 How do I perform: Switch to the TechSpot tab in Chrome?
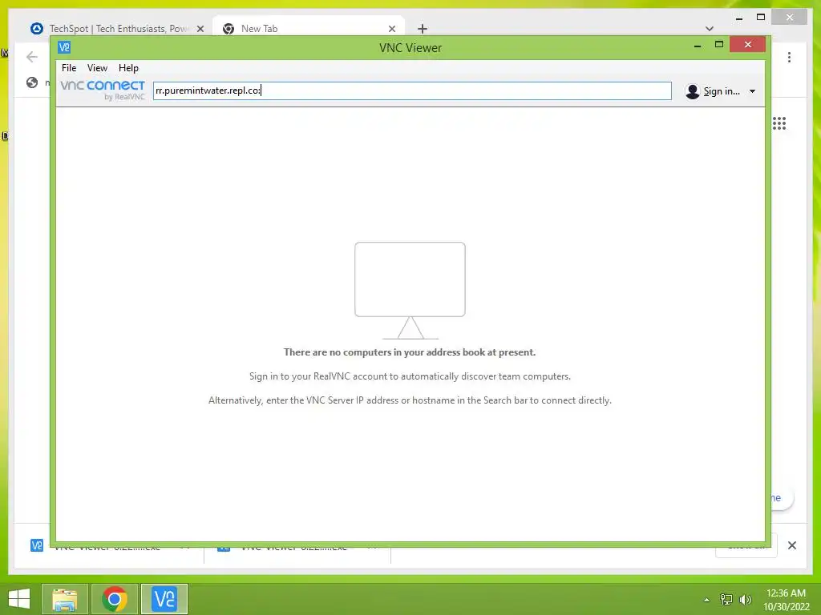click(119, 29)
